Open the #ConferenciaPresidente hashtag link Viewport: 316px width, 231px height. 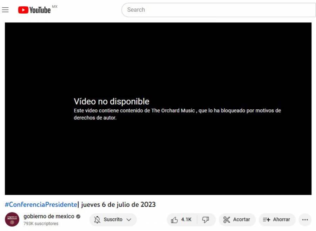[x=41, y=205]
